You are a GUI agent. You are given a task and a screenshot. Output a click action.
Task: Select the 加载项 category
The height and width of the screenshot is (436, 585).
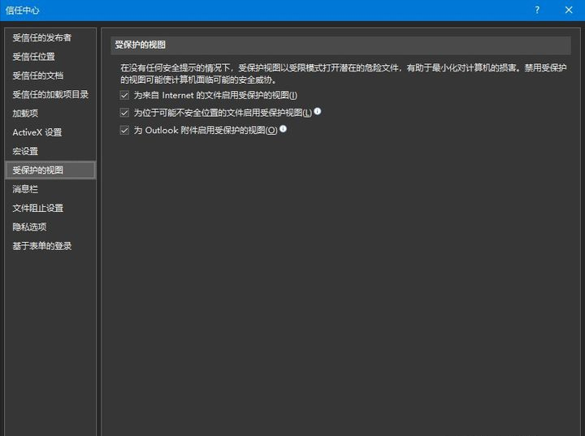(50, 114)
